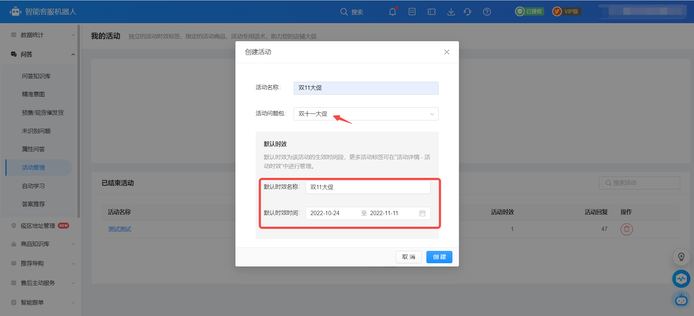Open 答案推荐 in the sidebar

click(33, 204)
